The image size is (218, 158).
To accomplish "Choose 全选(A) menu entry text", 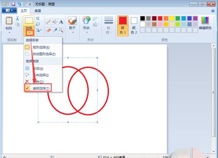I will click(38, 69).
